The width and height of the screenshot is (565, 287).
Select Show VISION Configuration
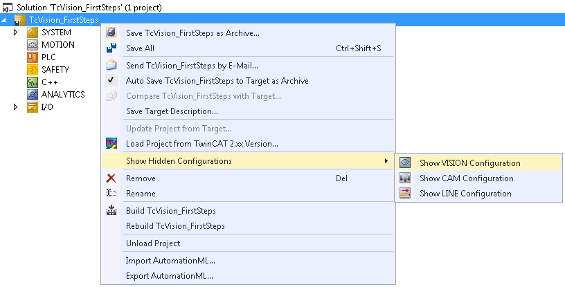tap(479, 163)
